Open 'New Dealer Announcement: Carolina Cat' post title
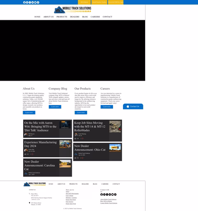 point(40,165)
